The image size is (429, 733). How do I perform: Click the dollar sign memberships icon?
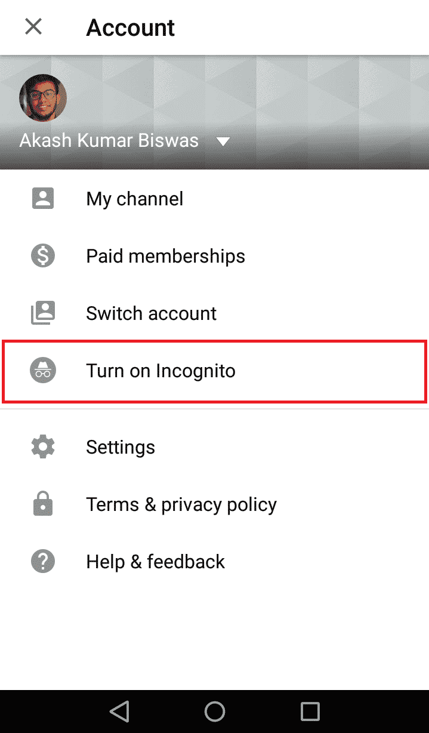[x=43, y=256]
